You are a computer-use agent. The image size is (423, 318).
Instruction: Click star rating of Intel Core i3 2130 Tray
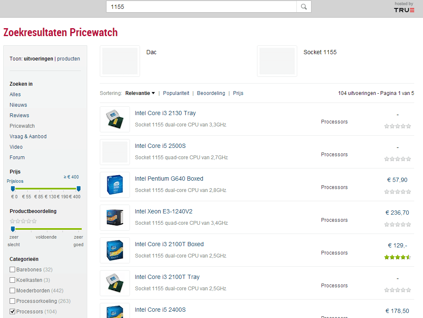point(398,126)
